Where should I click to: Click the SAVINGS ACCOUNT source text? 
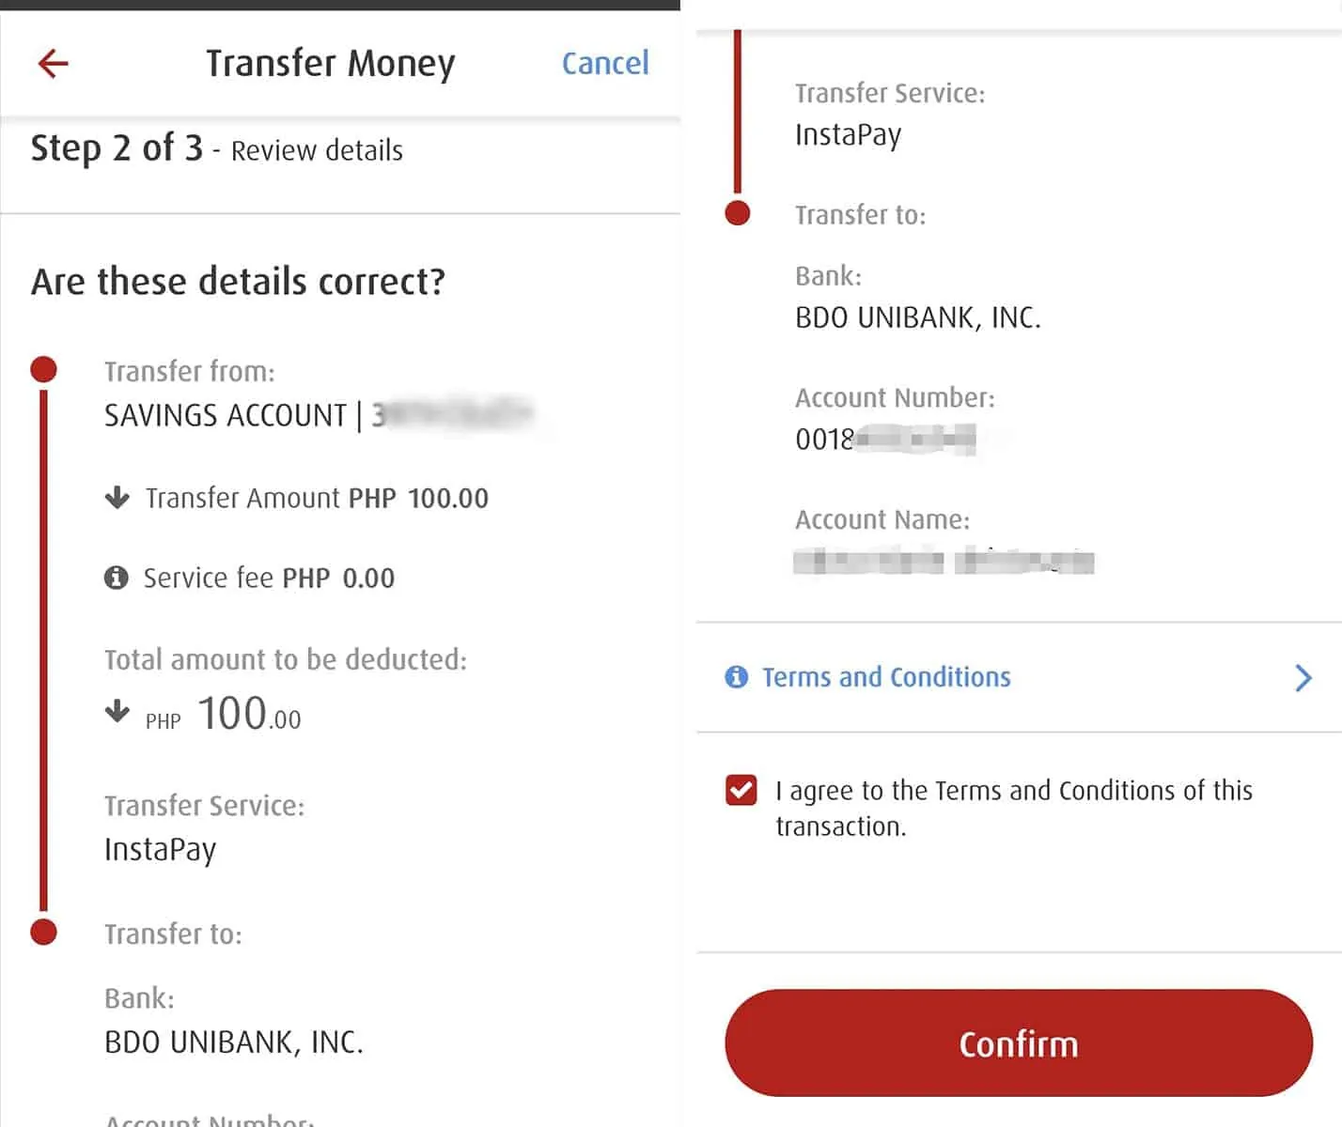tap(226, 415)
